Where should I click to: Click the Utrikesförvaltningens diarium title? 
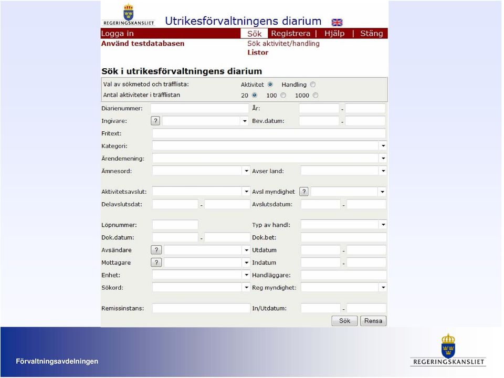(243, 21)
